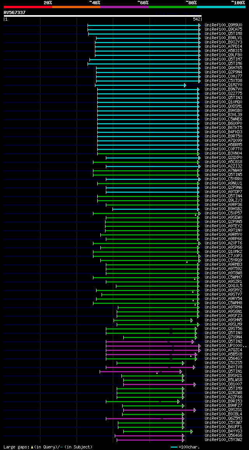Open hit UniRef100_Q9ST56
The width and height of the screenshot is (249, 450).
pos(223,329)
